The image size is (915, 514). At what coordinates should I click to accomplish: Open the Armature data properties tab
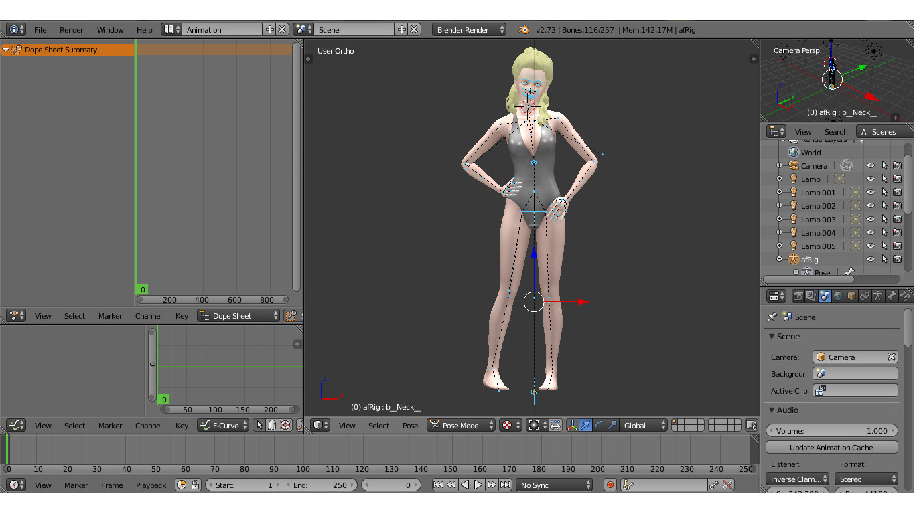(878, 296)
